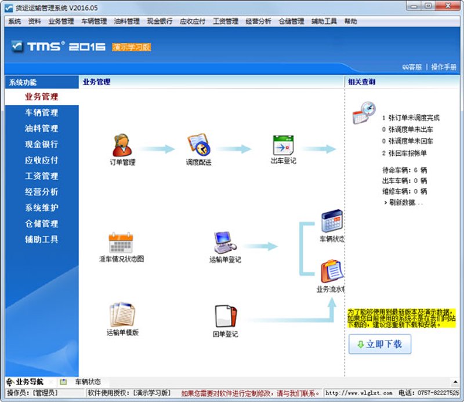Click the http://www.wlglxt.com status bar link
This screenshot has width=464, height=402.
(x=358, y=393)
